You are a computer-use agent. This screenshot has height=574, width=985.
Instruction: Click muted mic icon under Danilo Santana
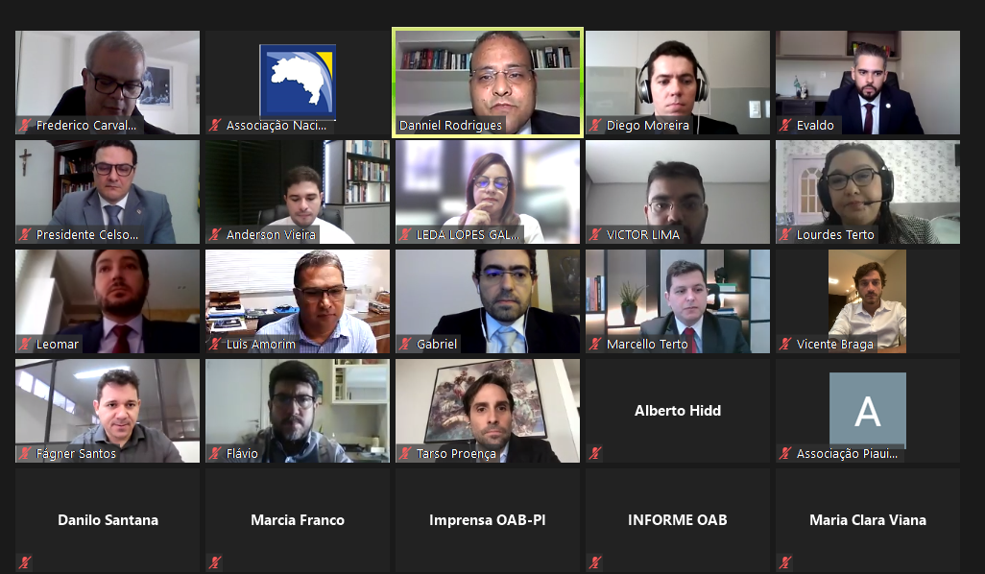coord(25,562)
